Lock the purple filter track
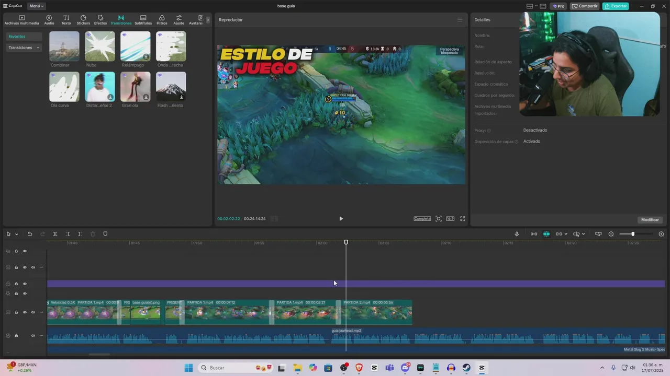Viewport: 670px width, 376px height. (x=16, y=284)
